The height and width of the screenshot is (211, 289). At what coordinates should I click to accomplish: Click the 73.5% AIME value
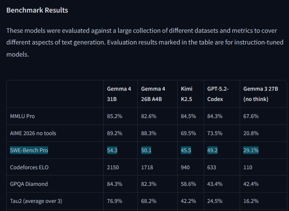point(215,133)
